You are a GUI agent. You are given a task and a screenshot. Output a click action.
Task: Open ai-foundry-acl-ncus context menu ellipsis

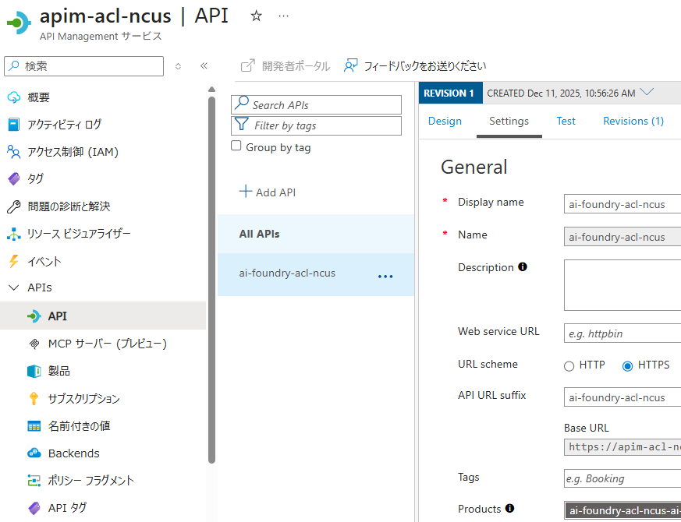[385, 277]
